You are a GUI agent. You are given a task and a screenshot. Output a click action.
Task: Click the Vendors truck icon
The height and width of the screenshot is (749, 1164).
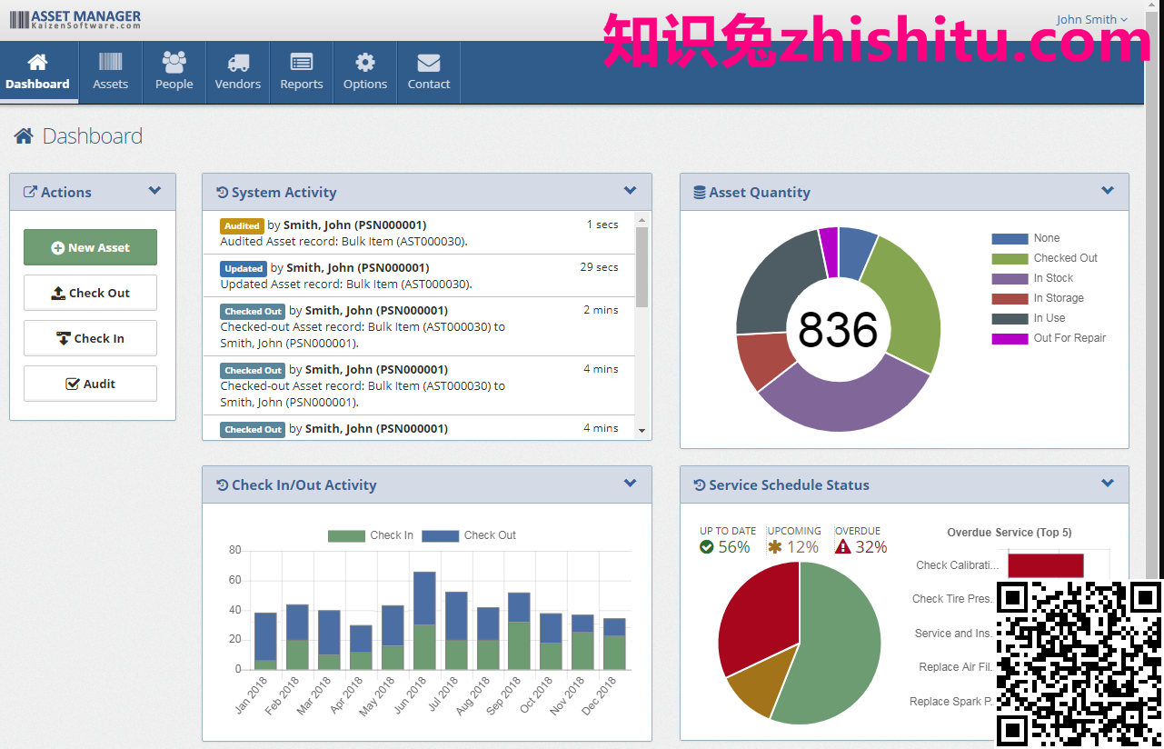[x=238, y=62]
